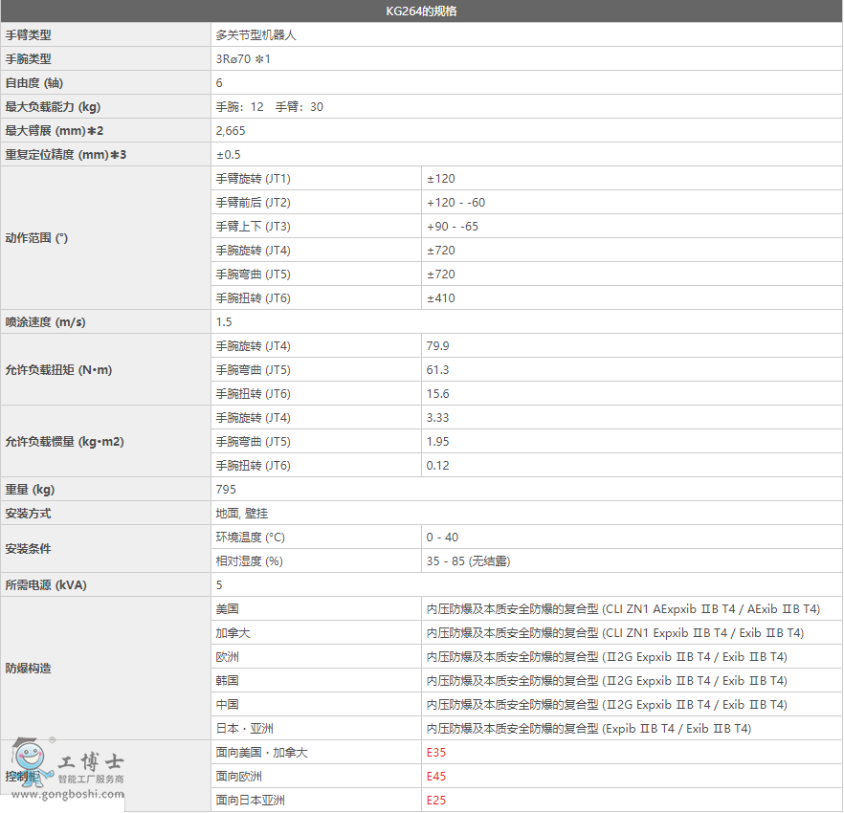Select the 79.9 torque value cell
Screen dimensions: 844x813
437,346
